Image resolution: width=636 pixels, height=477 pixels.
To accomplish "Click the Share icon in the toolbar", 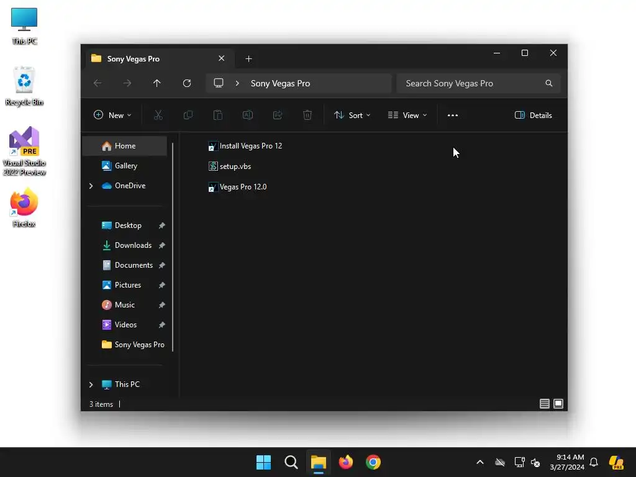I will point(278,115).
